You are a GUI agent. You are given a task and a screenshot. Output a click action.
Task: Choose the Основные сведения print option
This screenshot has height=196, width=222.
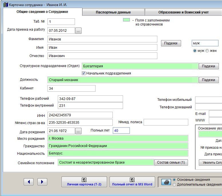[174, 180]
